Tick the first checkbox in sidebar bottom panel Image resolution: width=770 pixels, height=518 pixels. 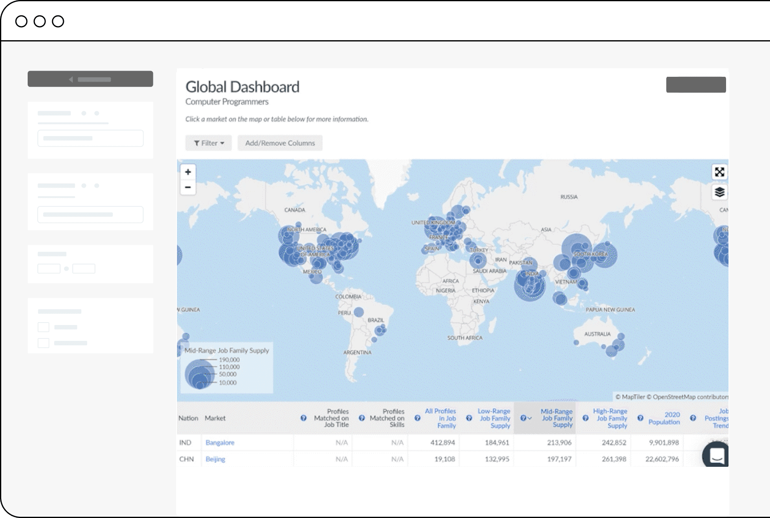coord(44,327)
